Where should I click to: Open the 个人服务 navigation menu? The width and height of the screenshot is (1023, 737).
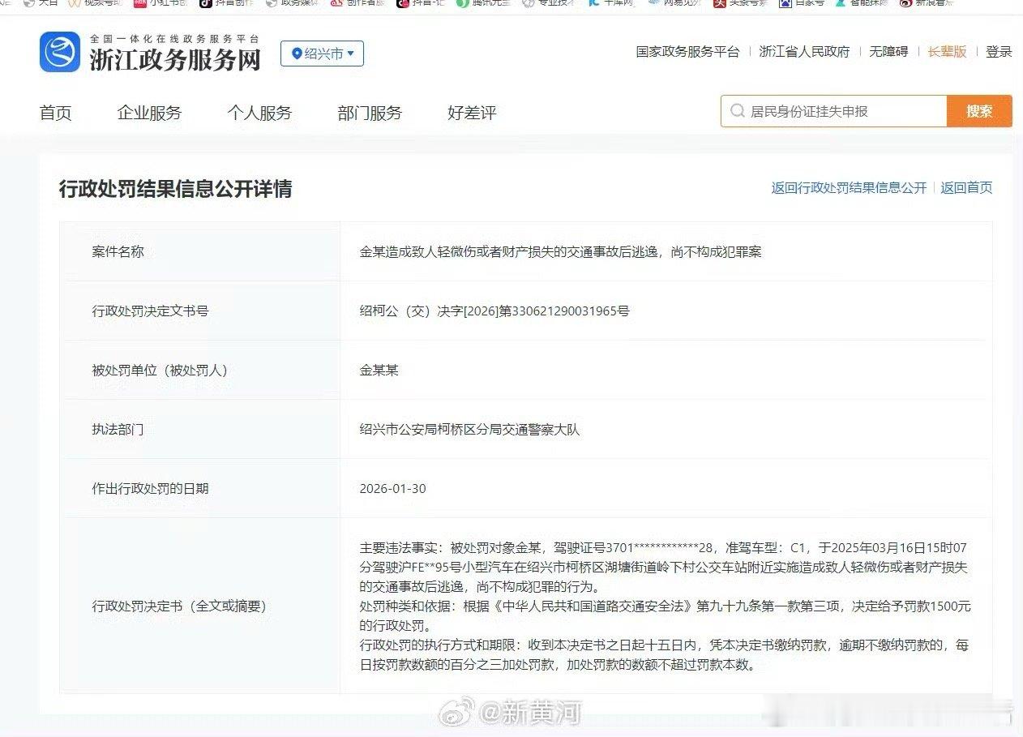[259, 113]
